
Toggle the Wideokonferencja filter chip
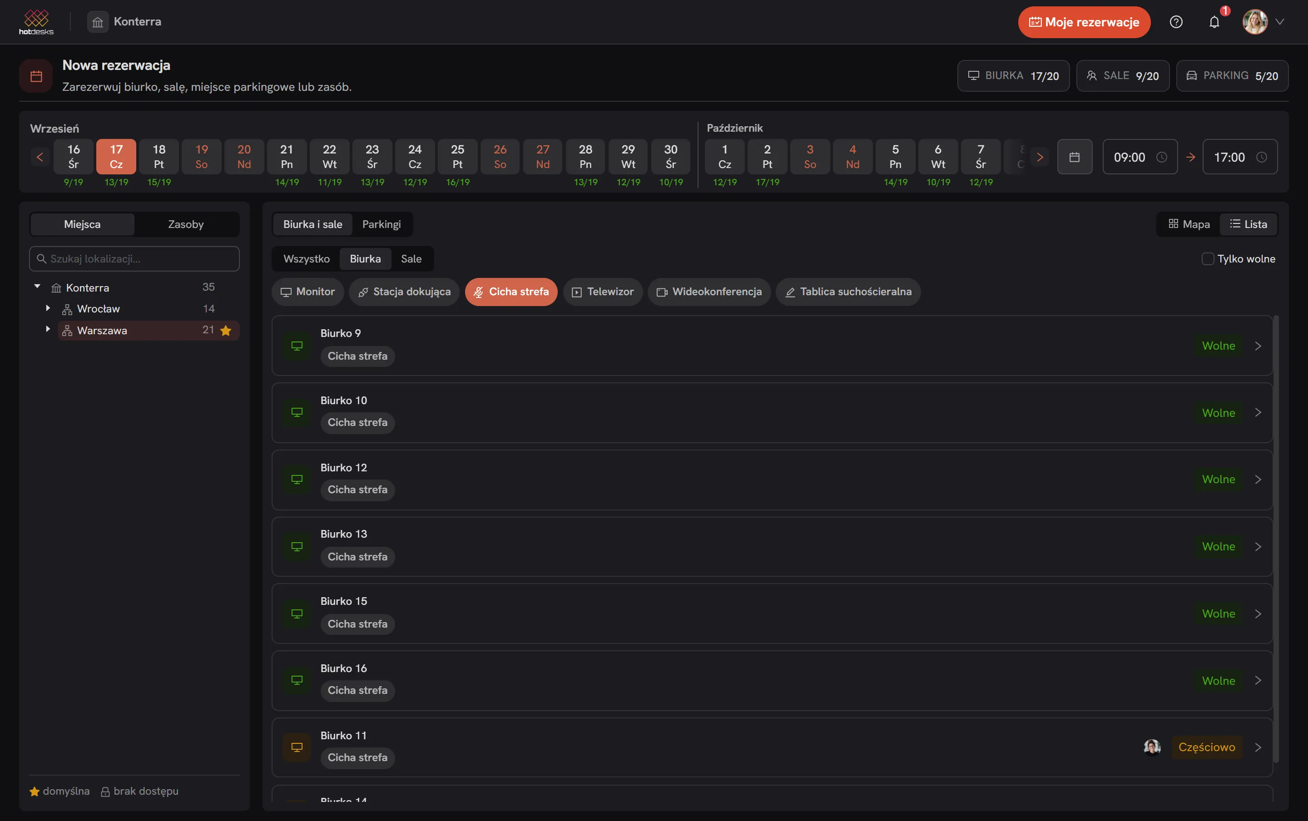(709, 292)
